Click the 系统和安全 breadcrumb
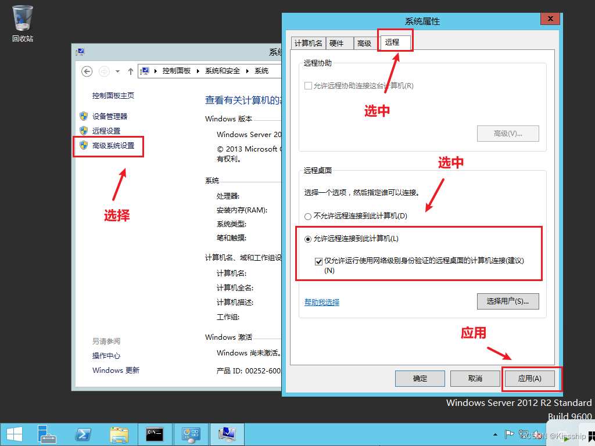The width and height of the screenshot is (595, 446). coord(223,71)
